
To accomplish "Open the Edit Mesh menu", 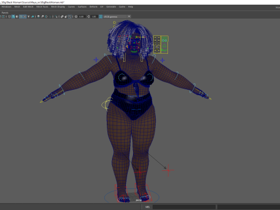I will coord(28,6).
